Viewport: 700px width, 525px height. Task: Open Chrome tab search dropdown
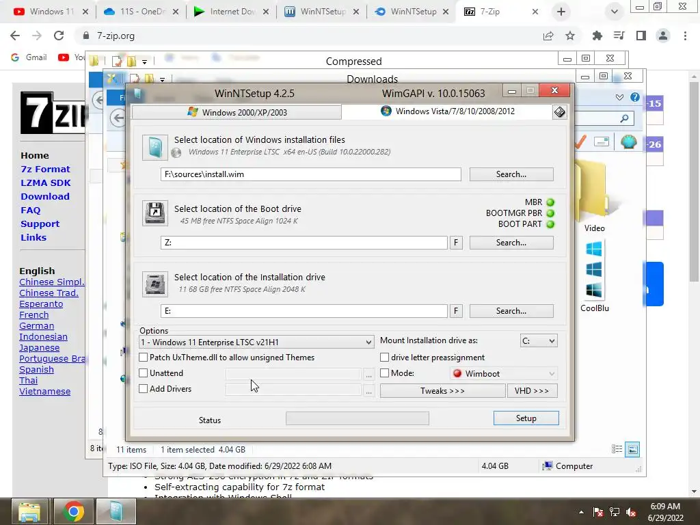click(x=615, y=12)
